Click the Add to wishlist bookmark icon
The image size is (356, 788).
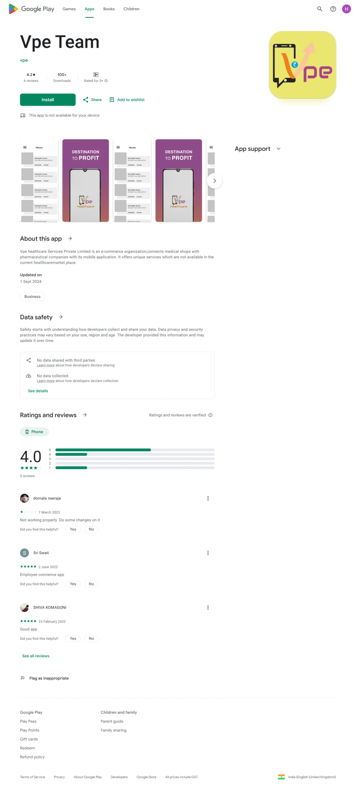pyautogui.click(x=112, y=99)
